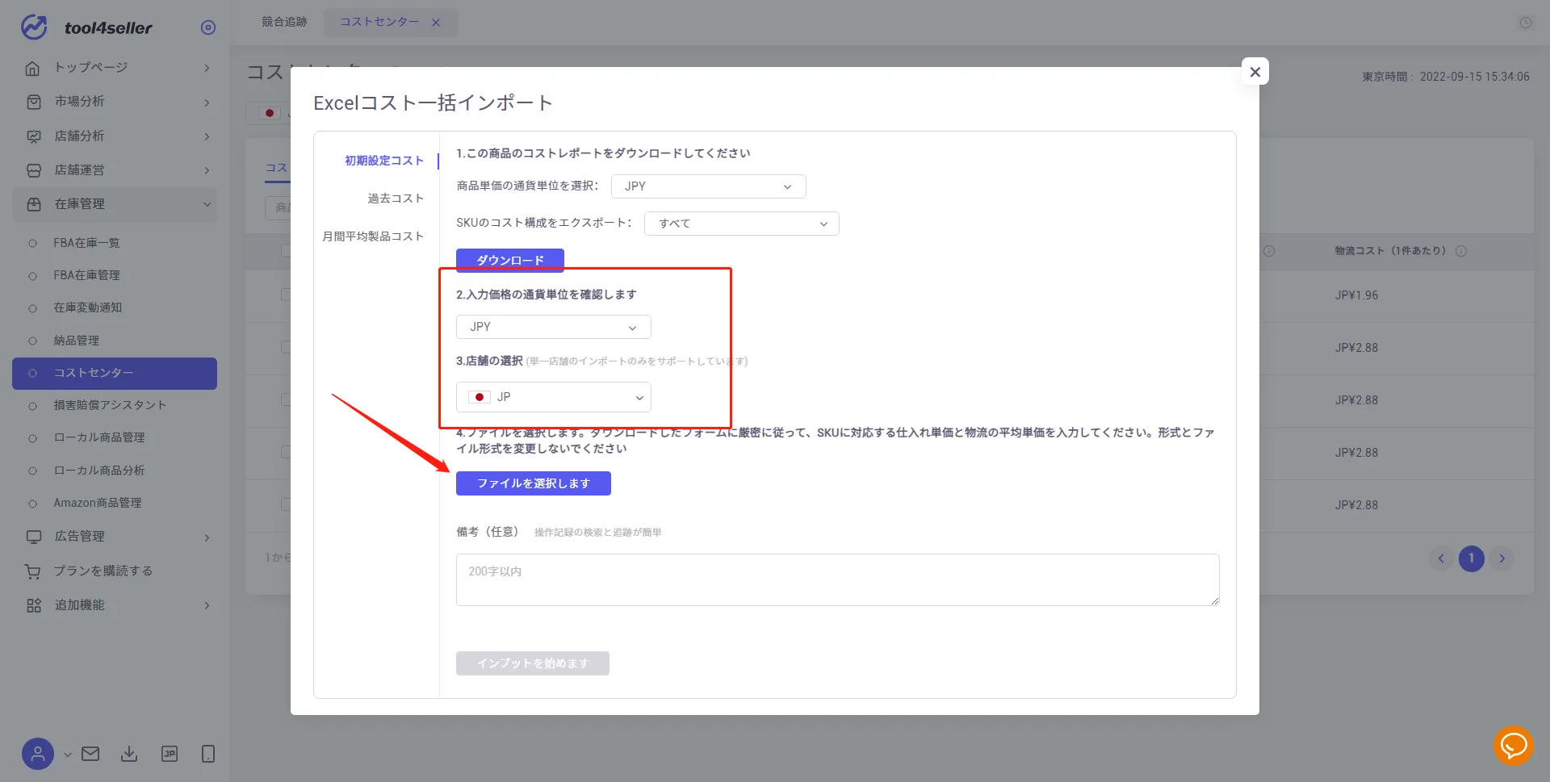
Task: Switch to the 過去コスト tab
Action: pos(395,199)
